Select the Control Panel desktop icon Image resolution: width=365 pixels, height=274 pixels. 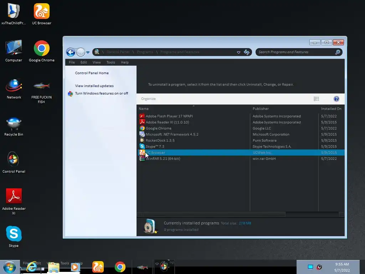14,163
